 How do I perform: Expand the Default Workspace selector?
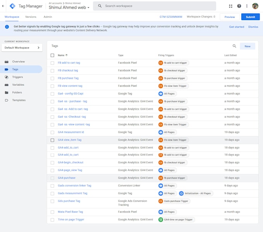point(22,48)
